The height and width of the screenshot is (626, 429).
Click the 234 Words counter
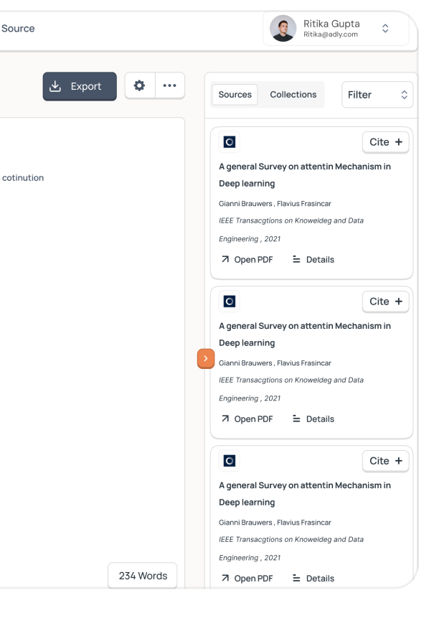[143, 576]
